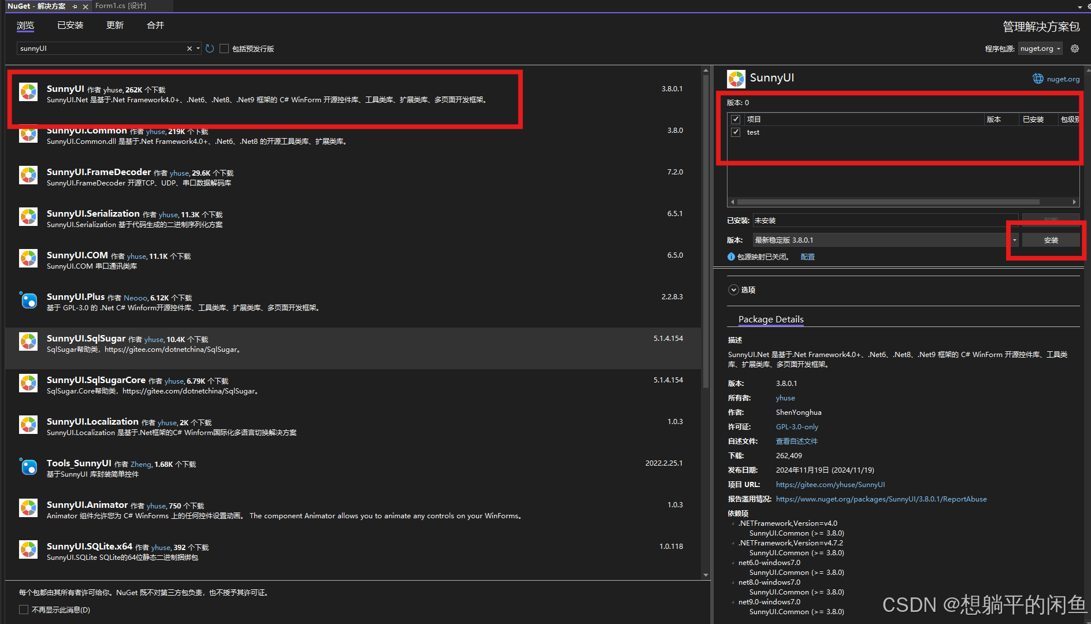
Task: Click the SunnyUI package icon in results list
Action: pyautogui.click(x=28, y=92)
